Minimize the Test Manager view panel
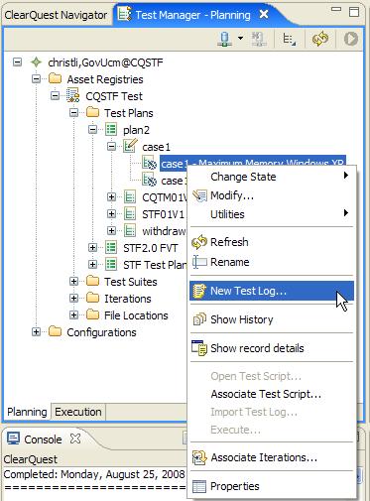370x501 pixels. (336, 10)
